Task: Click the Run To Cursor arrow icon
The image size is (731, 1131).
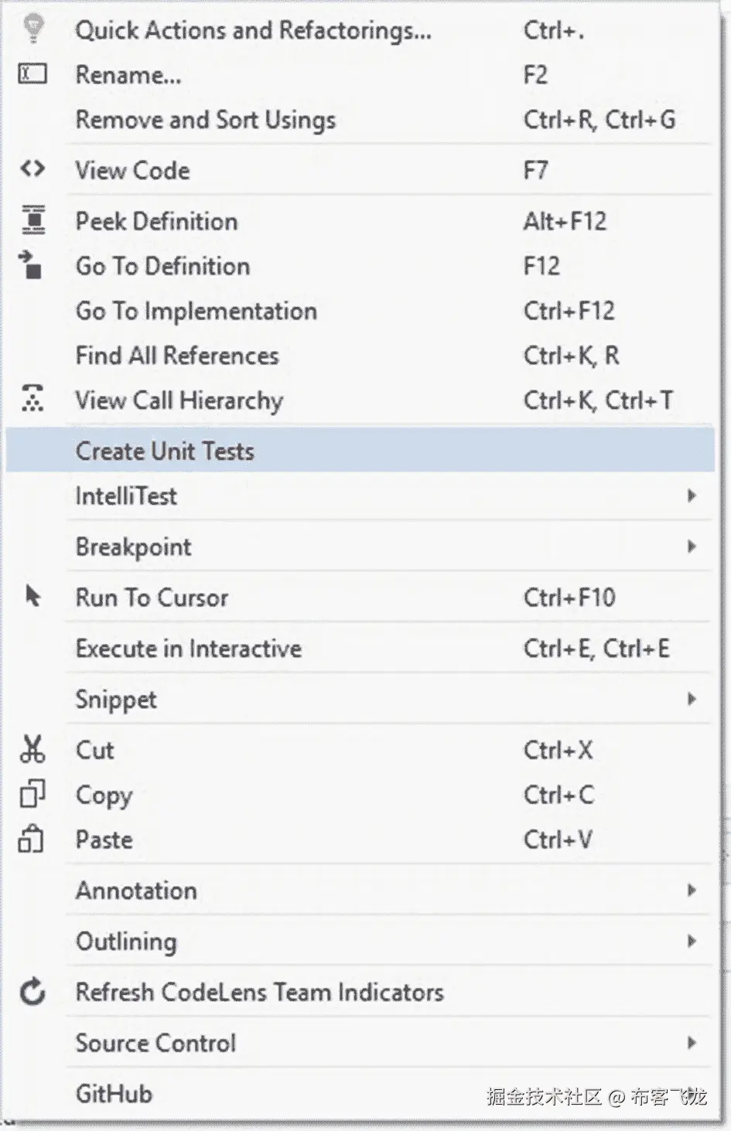Action: pyautogui.click(x=32, y=596)
